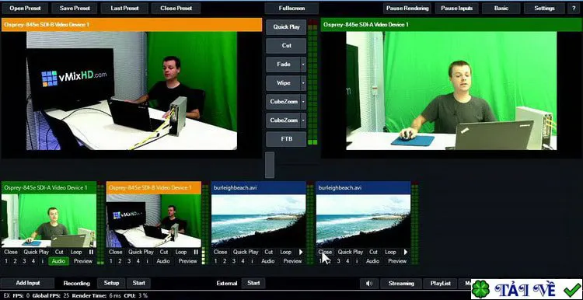Select the first burleighbeach.avi thumbnail
The height and width of the screenshot is (300, 583).
click(x=258, y=221)
